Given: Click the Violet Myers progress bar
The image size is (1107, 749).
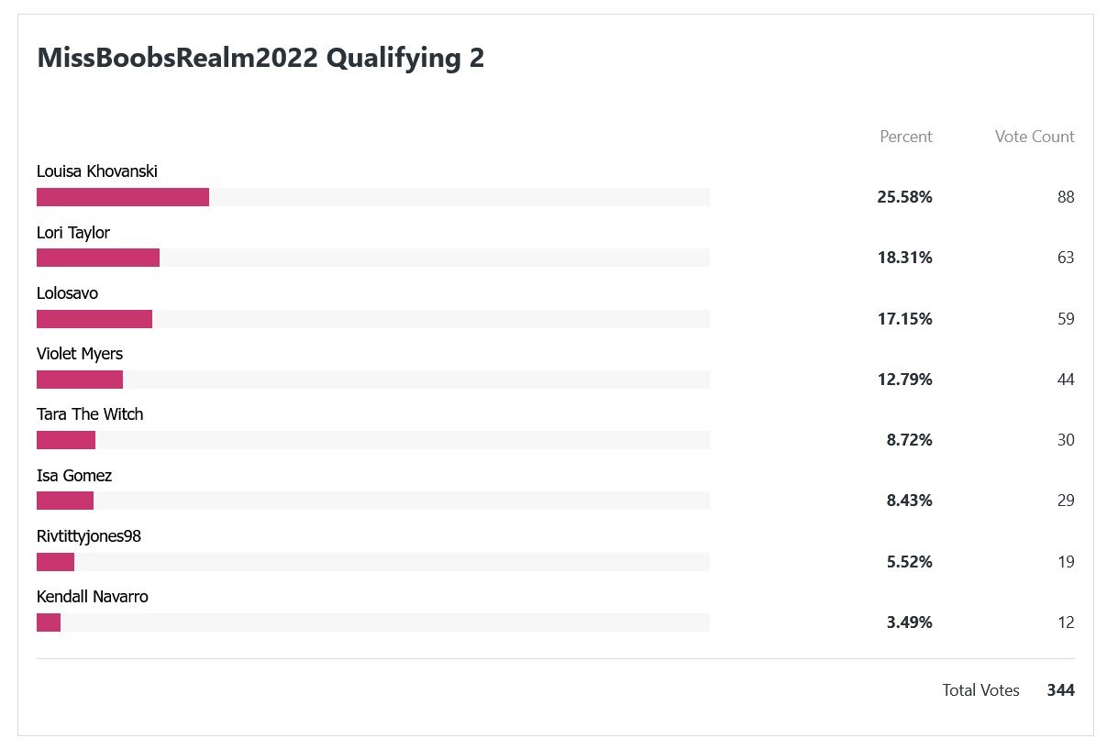Looking at the screenshot, I should pyautogui.click(x=373, y=380).
